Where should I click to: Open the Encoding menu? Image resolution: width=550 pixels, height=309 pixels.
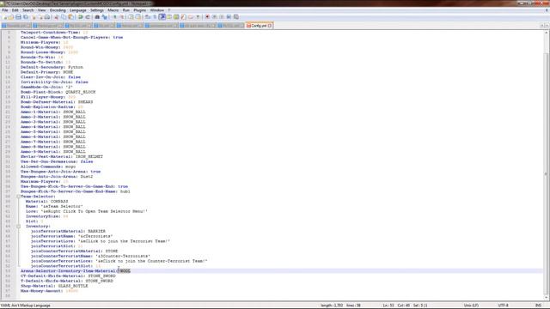point(58,10)
